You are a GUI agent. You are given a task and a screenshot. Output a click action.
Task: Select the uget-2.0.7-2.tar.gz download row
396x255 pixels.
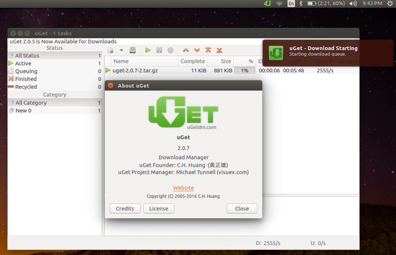[x=232, y=71]
